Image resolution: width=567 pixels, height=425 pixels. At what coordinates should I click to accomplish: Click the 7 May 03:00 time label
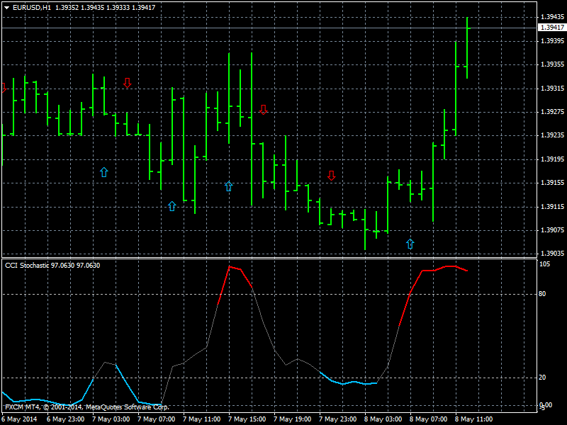(111, 419)
